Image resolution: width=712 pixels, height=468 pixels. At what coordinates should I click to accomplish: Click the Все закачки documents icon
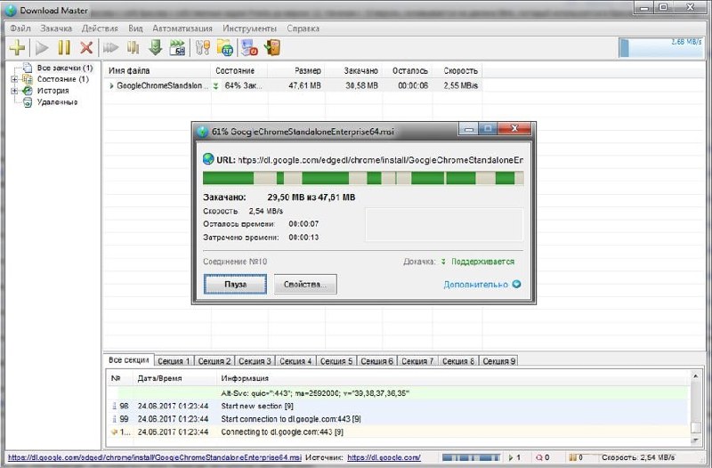coord(28,68)
